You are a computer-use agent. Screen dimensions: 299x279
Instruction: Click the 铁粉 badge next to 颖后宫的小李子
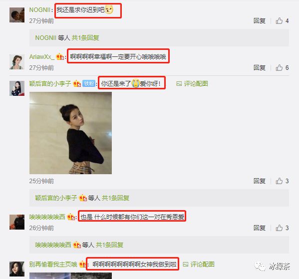pos(89,83)
